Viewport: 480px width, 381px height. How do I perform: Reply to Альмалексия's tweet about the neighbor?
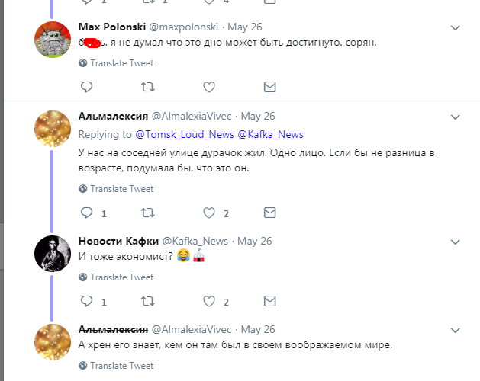(86, 213)
